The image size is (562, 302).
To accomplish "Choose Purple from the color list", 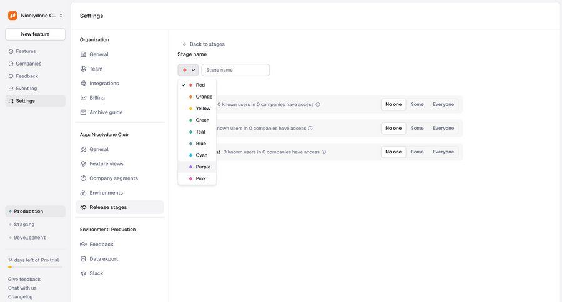I will [x=197, y=167].
